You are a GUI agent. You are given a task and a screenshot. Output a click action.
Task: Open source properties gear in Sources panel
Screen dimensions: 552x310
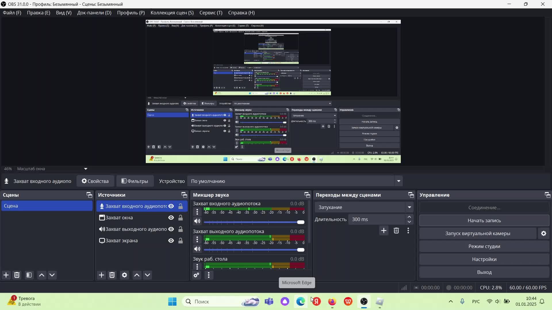point(124,275)
